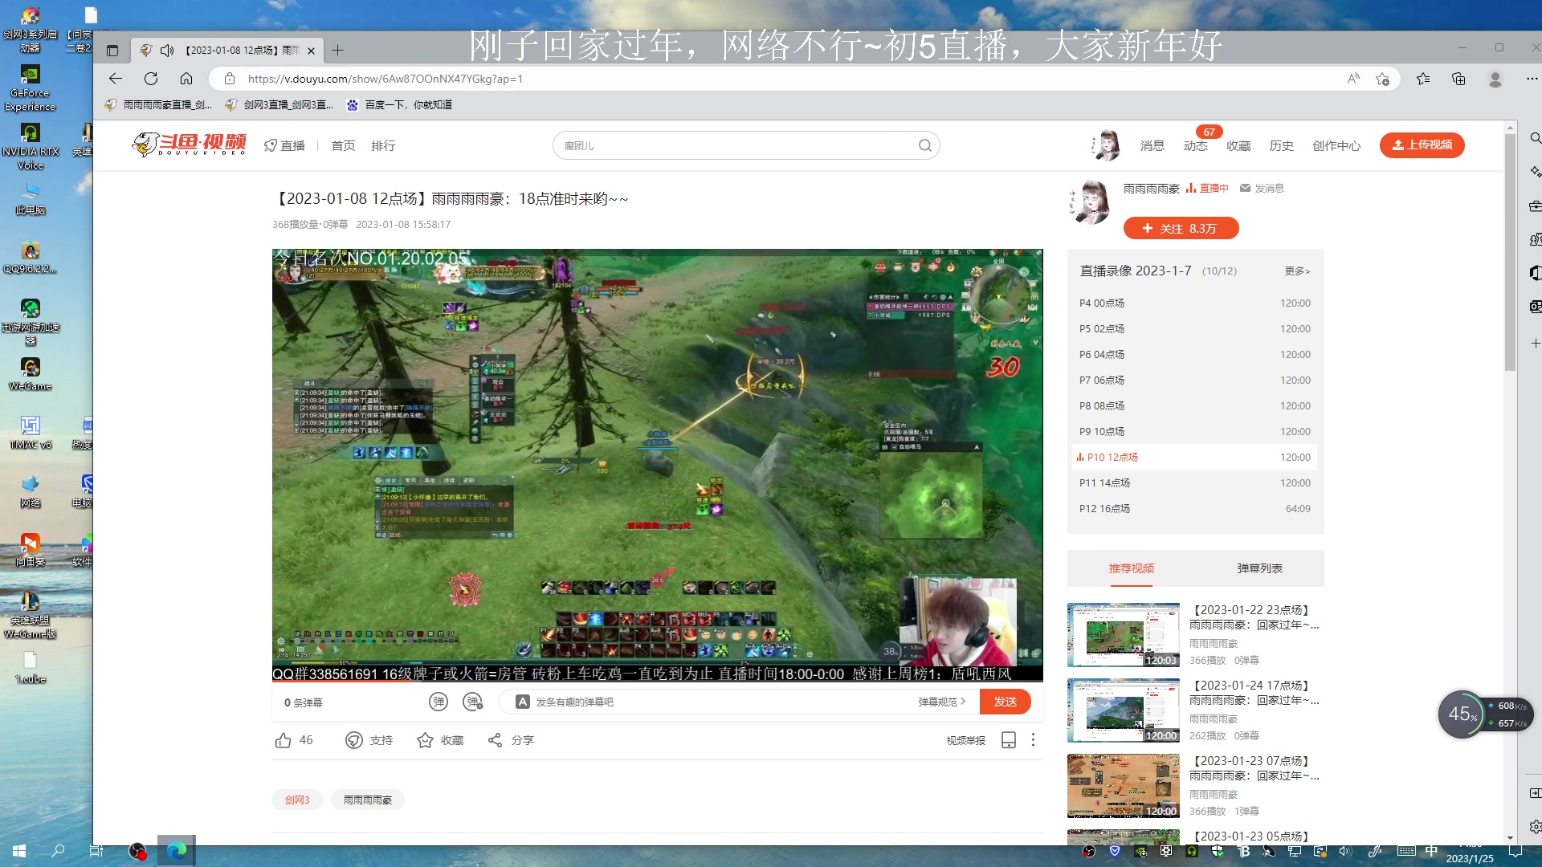Viewport: 1542px width, 867px height.
Task: Click the browser profile avatar icon
Action: coord(1495,79)
